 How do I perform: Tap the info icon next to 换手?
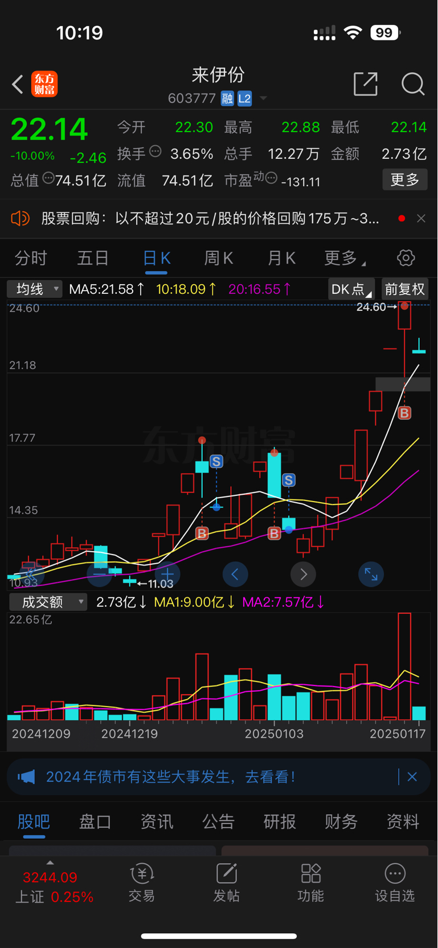(x=155, y=151)
